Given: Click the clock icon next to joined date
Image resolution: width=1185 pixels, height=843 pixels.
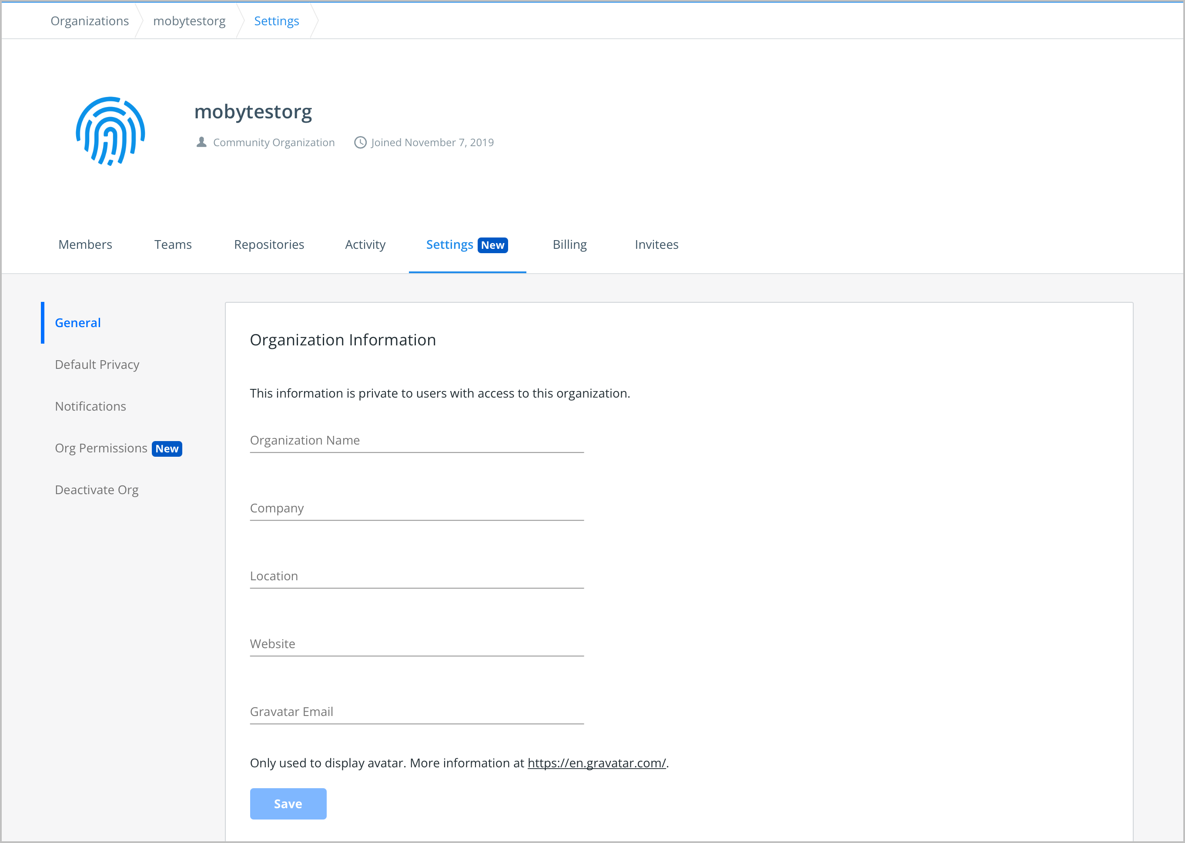Looking at the screenshot, I should (360, 142).
